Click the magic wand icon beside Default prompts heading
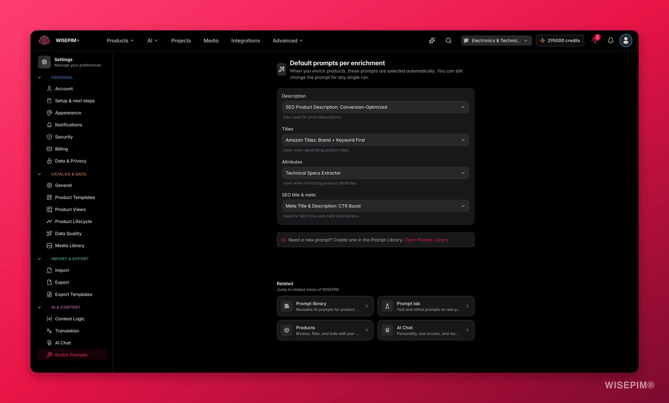This screenshot has width=669, height=403. pos(282,69)
